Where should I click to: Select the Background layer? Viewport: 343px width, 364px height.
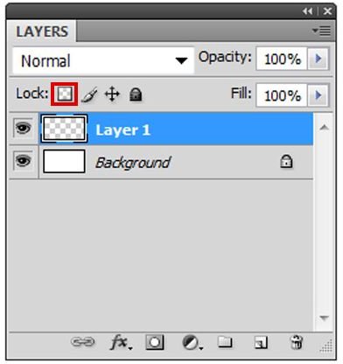point(176,162)
